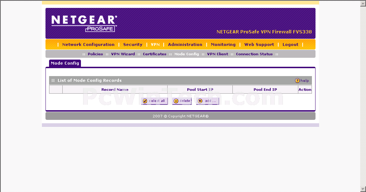Open the VPN Client submenu
This screenshot has height=192, width=366.
click(217, 54)
